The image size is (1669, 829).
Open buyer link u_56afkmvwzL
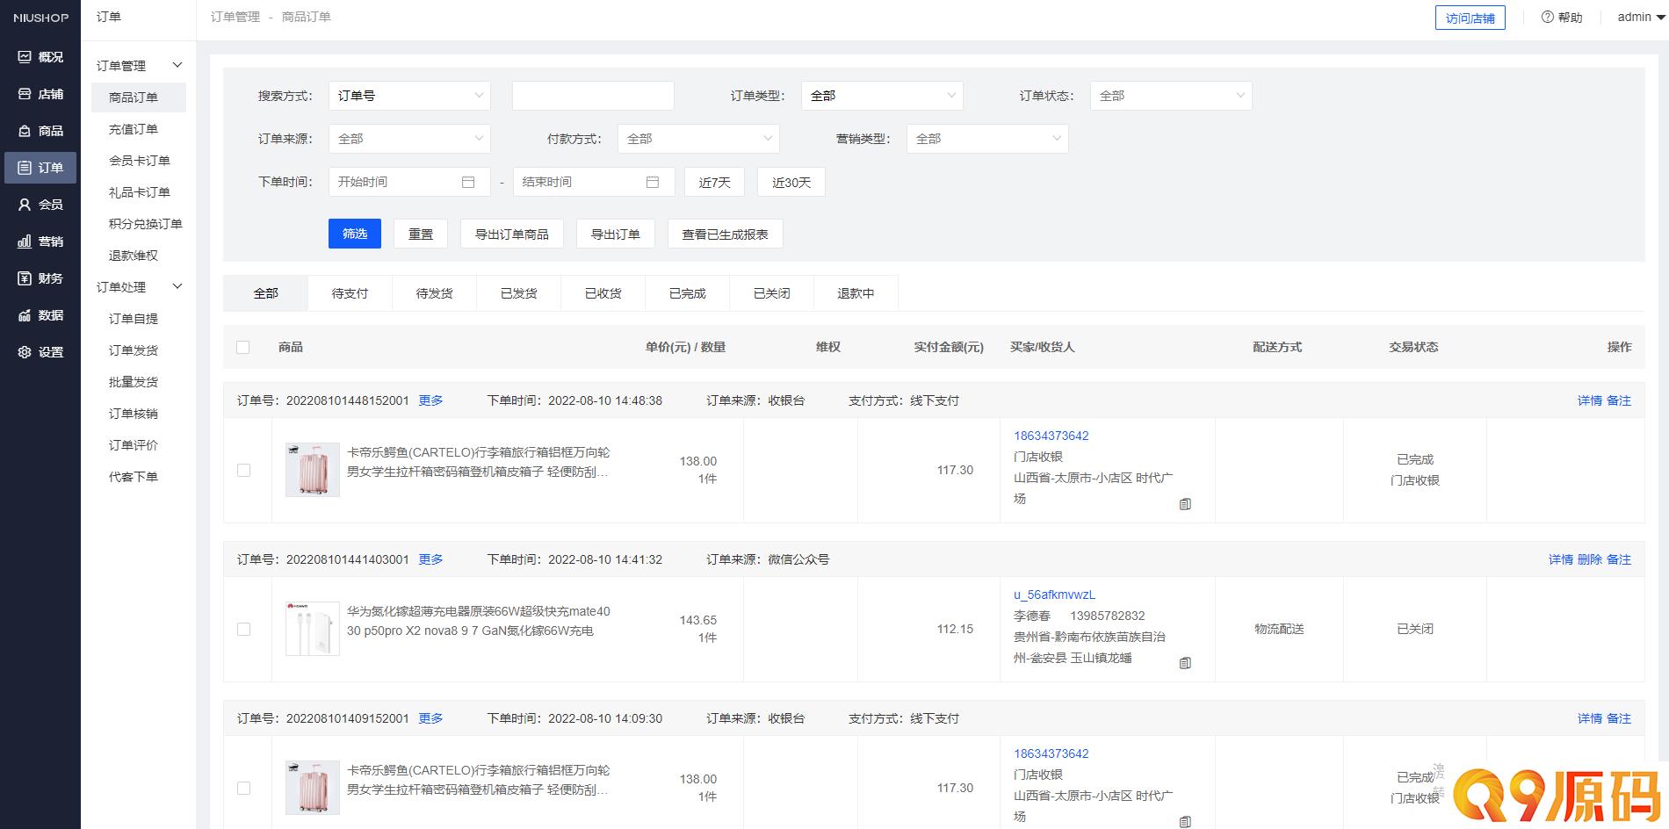point(1054,595)
